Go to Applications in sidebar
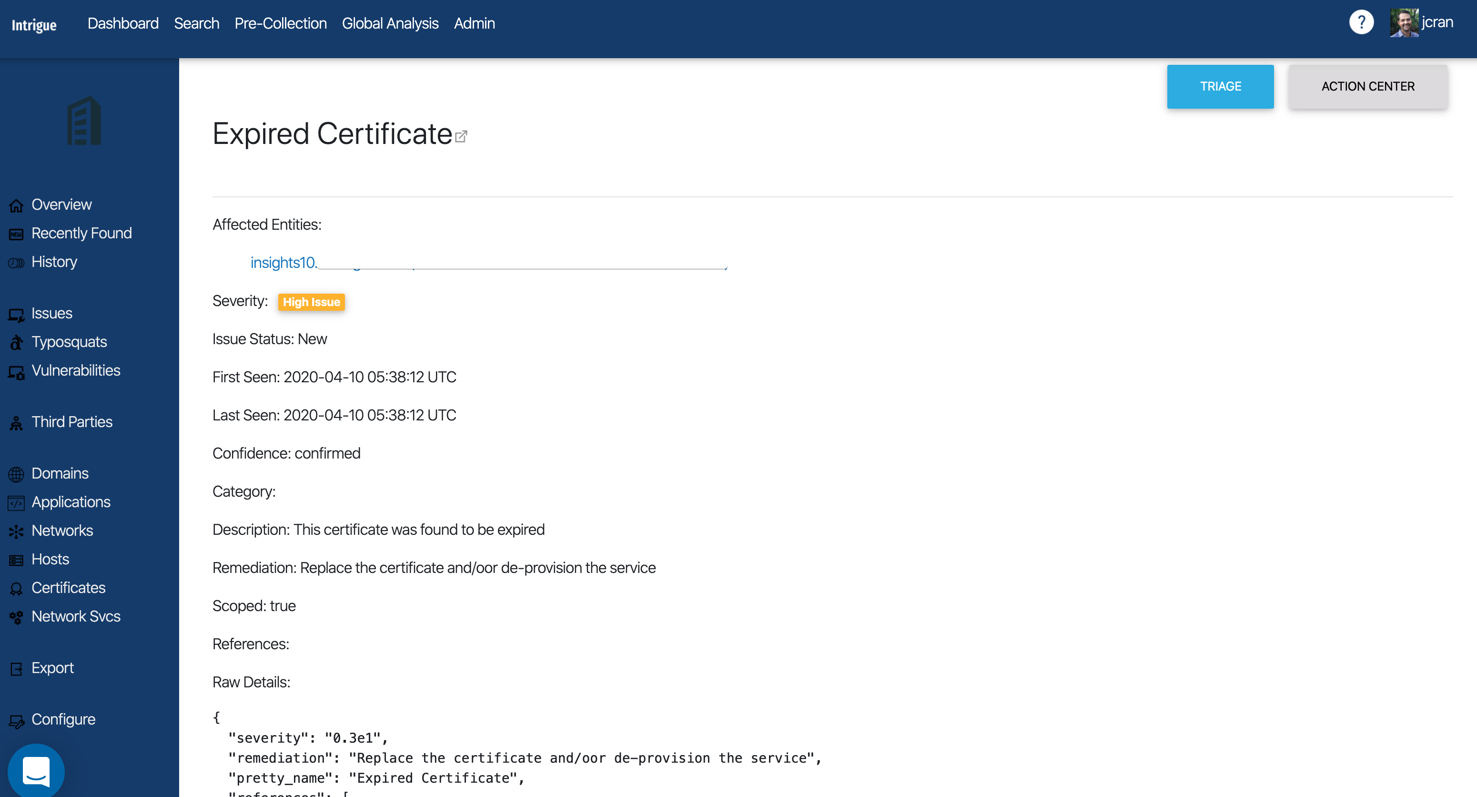 (71, 502)
